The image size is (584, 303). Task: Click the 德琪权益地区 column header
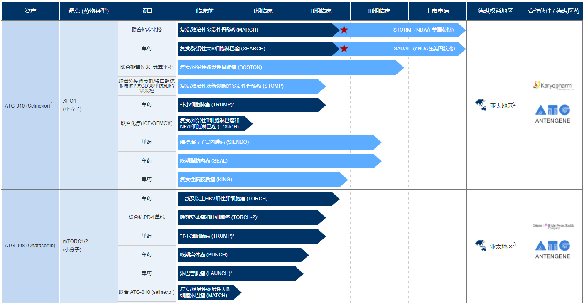[x=496, y=11]
